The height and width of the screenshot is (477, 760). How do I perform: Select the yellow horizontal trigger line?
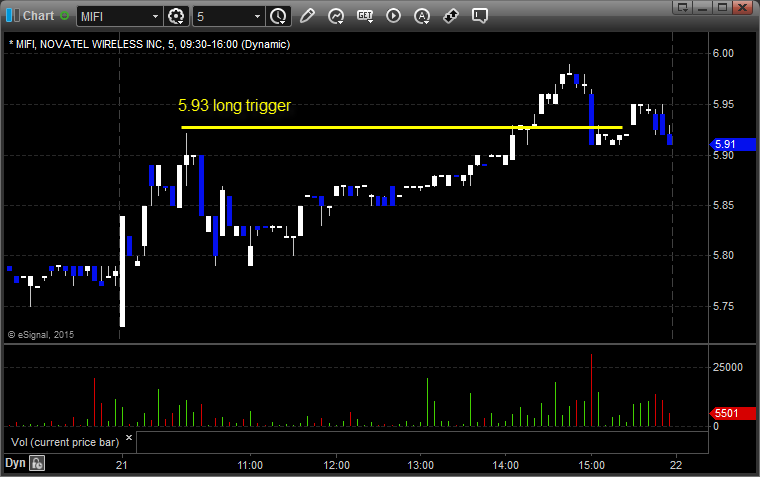(401, 128)
